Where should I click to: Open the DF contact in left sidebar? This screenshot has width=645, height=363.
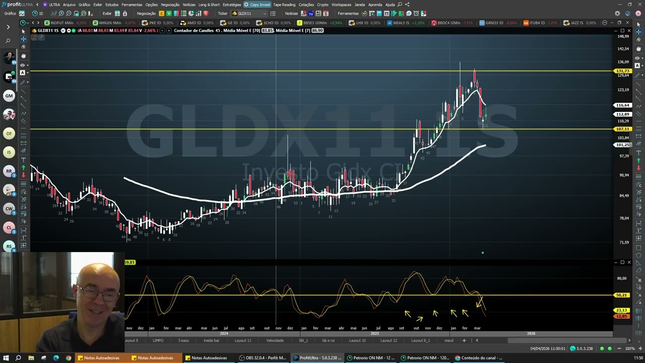(x=9, y=133)
